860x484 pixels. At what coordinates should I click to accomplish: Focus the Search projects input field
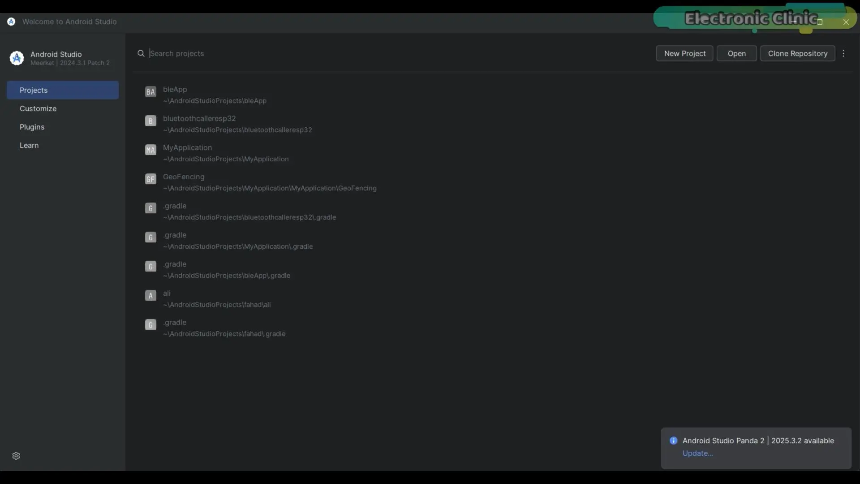(x=394, y=53)
